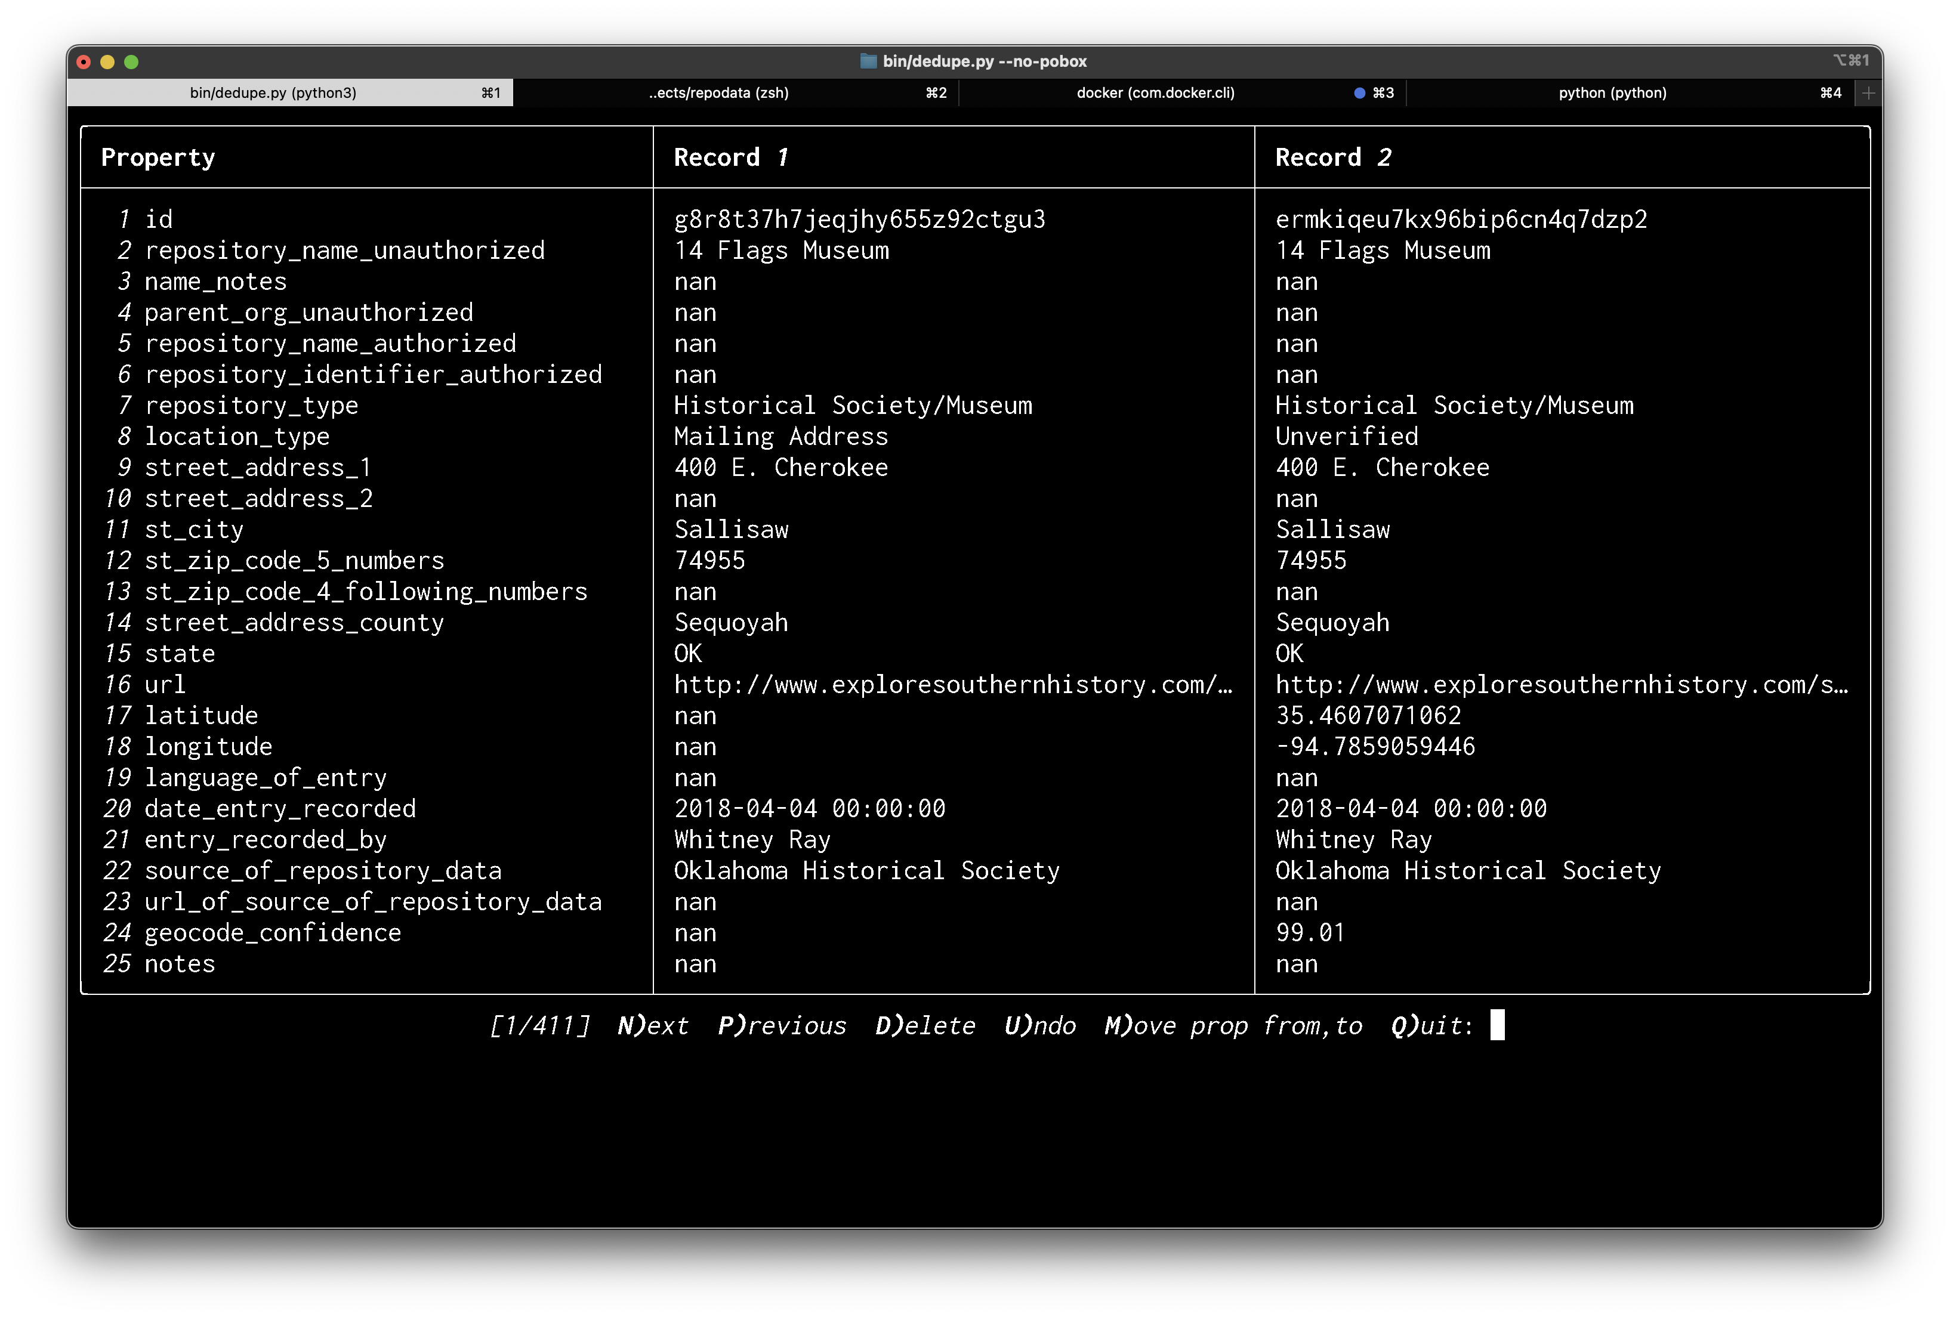Click the entry_recorded_by property label
This screenshot has width=1950, height=1317.
coord(265,840)
